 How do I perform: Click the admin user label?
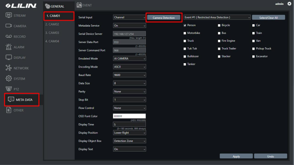click(279, 4)
